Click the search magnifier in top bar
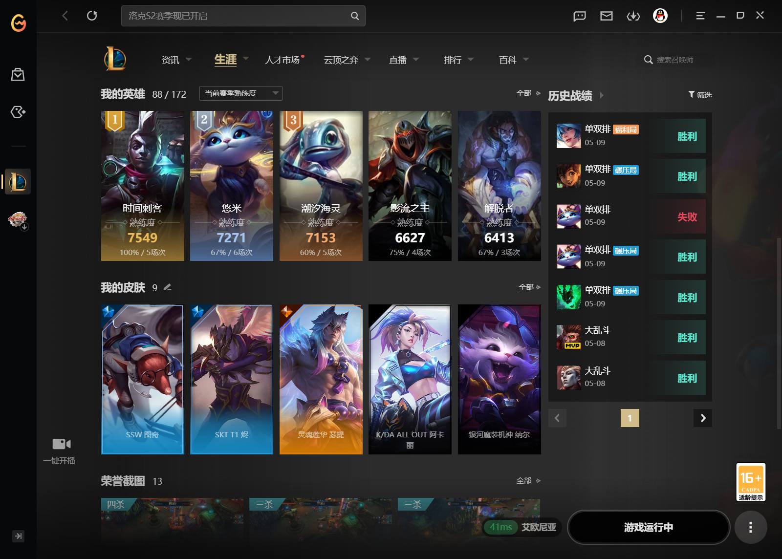This screenshot has width=782, height=559. pyautogui.click(x=355, y=16)
